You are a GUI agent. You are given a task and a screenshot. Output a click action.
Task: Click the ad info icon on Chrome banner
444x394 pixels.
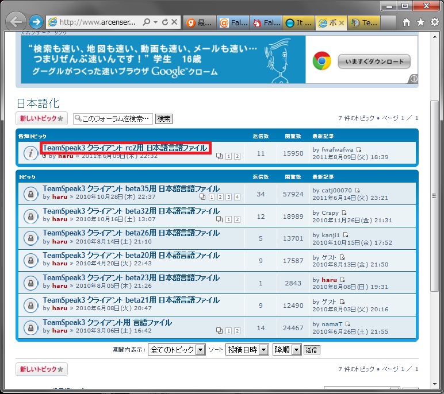pyautogui.click(x=414, y=79)
